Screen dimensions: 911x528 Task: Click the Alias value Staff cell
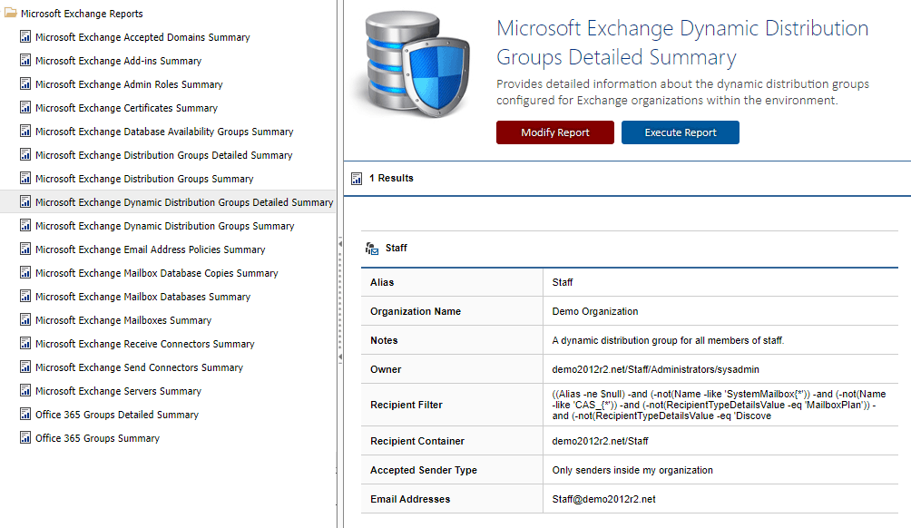563,282
